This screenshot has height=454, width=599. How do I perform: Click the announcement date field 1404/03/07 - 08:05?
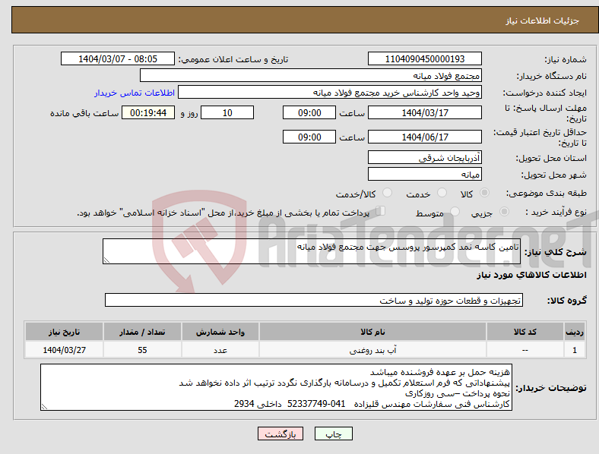118,58
